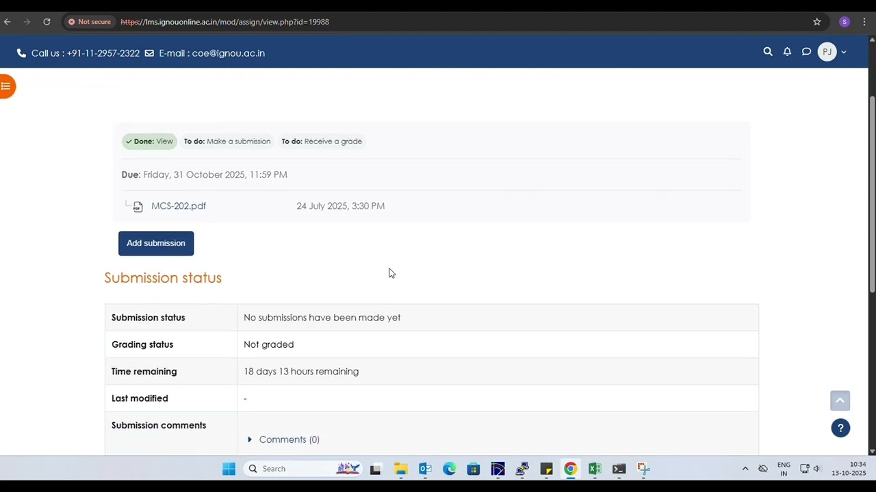The height and width of the screenshot is (492, 876).
Task: Open the PJ user avatar
Action: [x=827, y=52]
